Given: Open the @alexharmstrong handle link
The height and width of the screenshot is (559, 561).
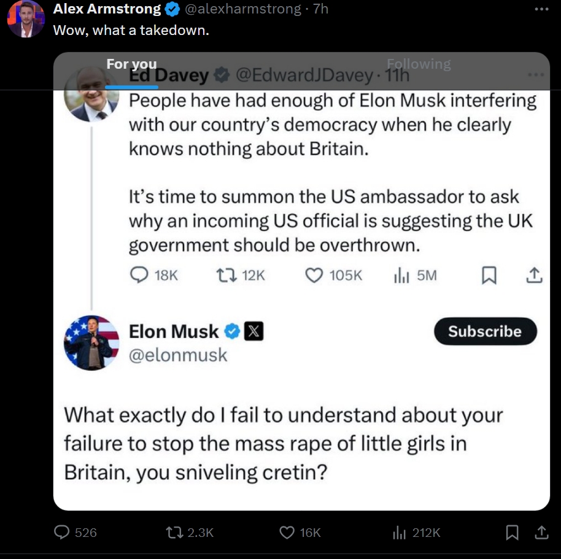Looking at the screenshot, I should pyautogui.click(x=243, y=9).
